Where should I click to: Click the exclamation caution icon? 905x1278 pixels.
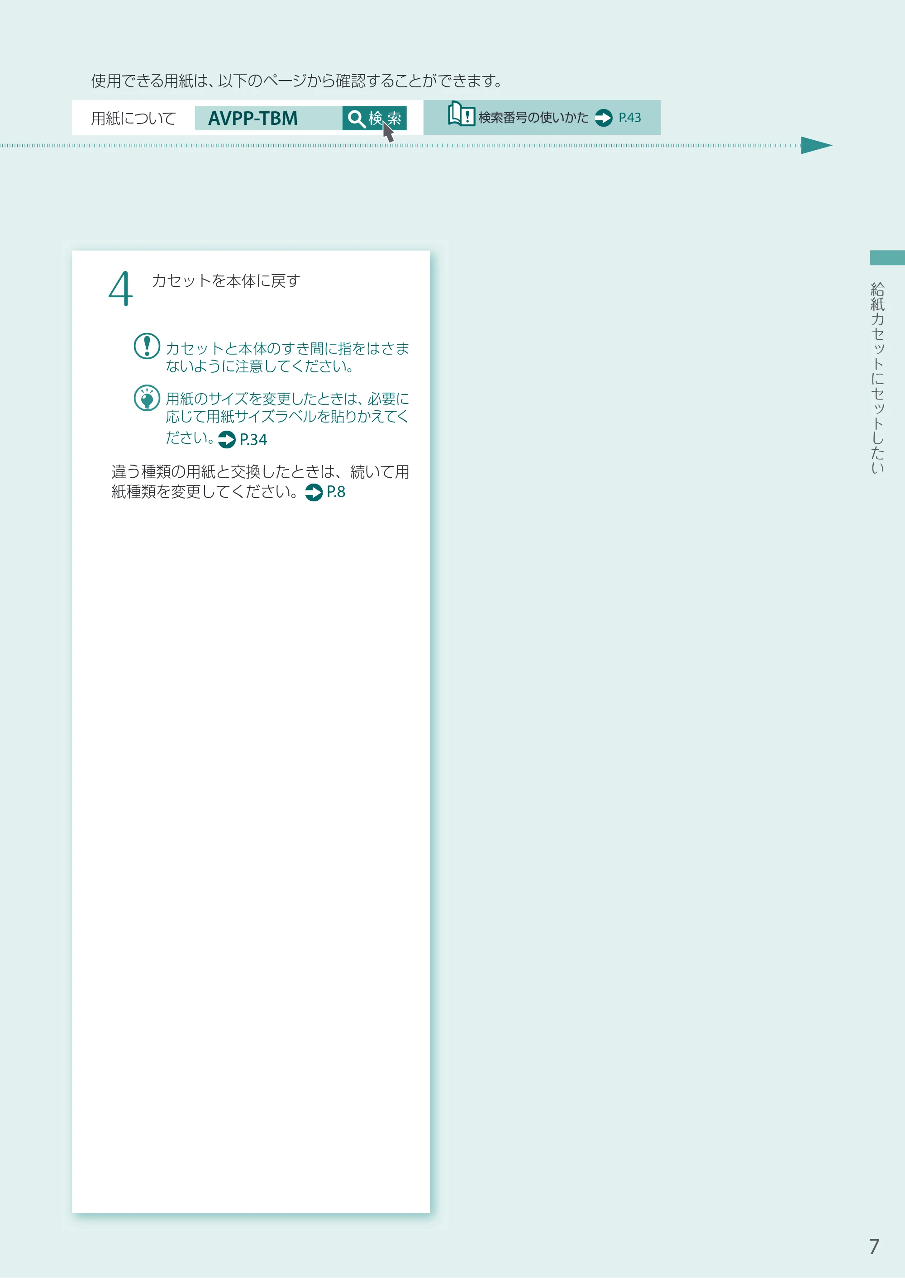tap(147, 347)
